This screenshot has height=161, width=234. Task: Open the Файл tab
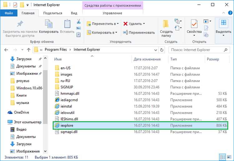[x=9, y=13]
